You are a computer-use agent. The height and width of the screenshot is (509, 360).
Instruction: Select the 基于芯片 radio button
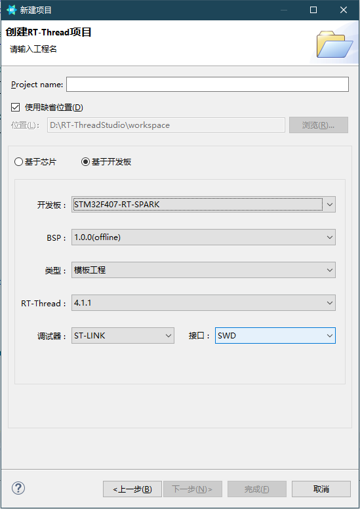18,161
